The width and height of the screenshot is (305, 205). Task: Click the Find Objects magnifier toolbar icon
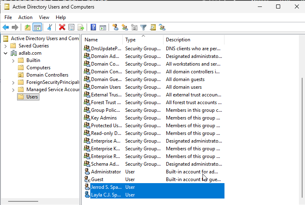pos(153,27)
